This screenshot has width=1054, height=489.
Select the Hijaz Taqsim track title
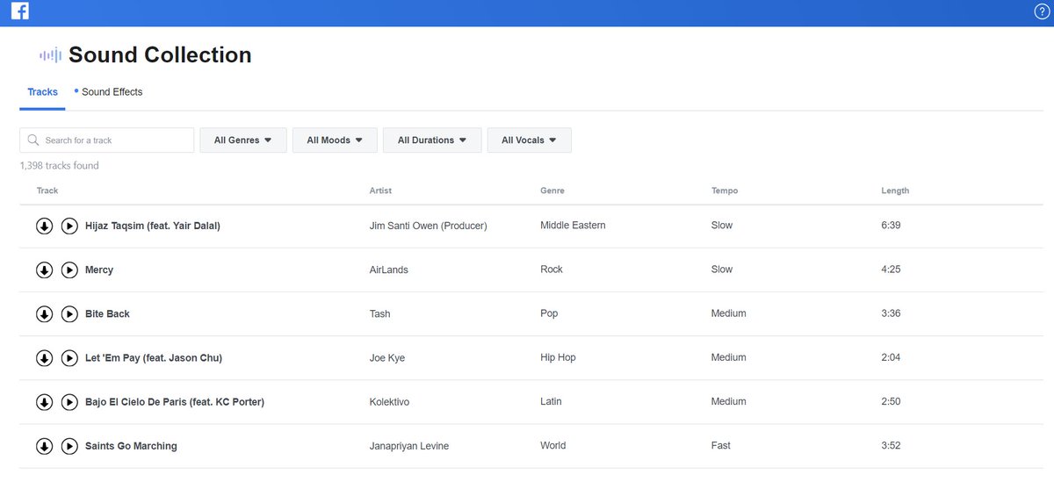click(153, 226)
